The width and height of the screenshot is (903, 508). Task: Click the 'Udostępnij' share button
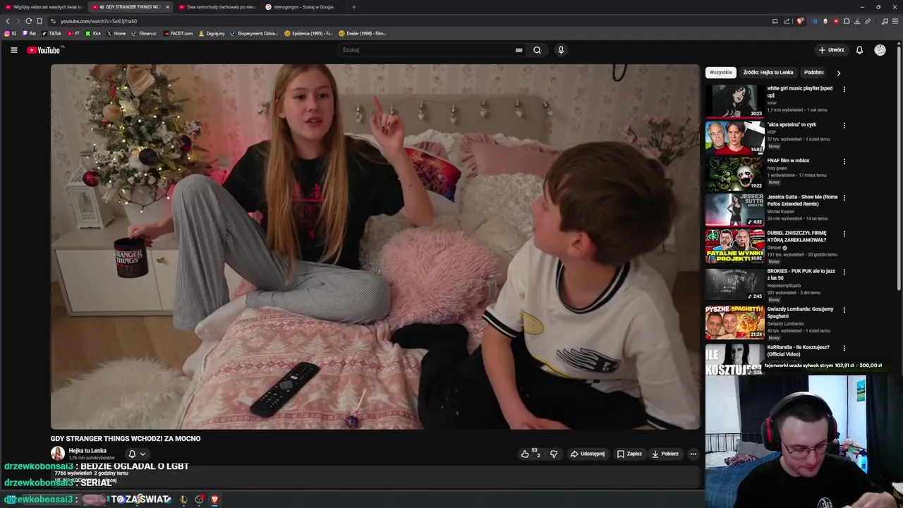click(x=588, y=454)
